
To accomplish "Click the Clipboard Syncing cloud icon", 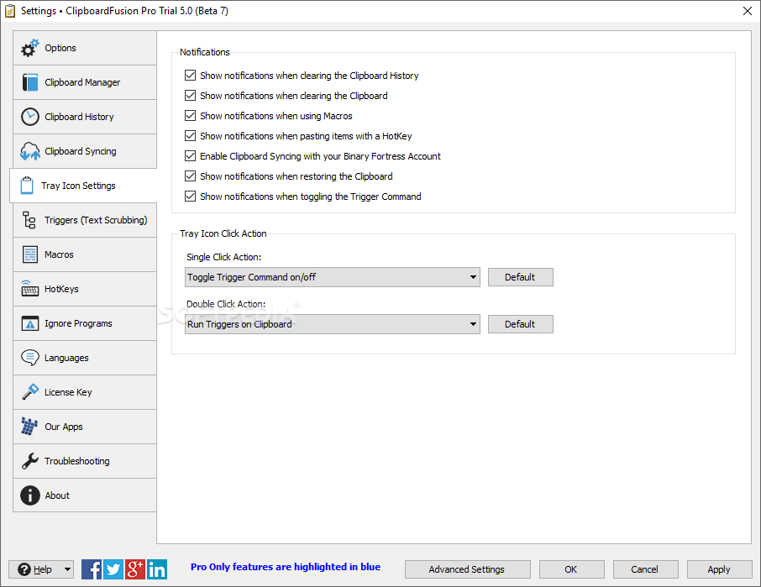I will click(30, 151).
